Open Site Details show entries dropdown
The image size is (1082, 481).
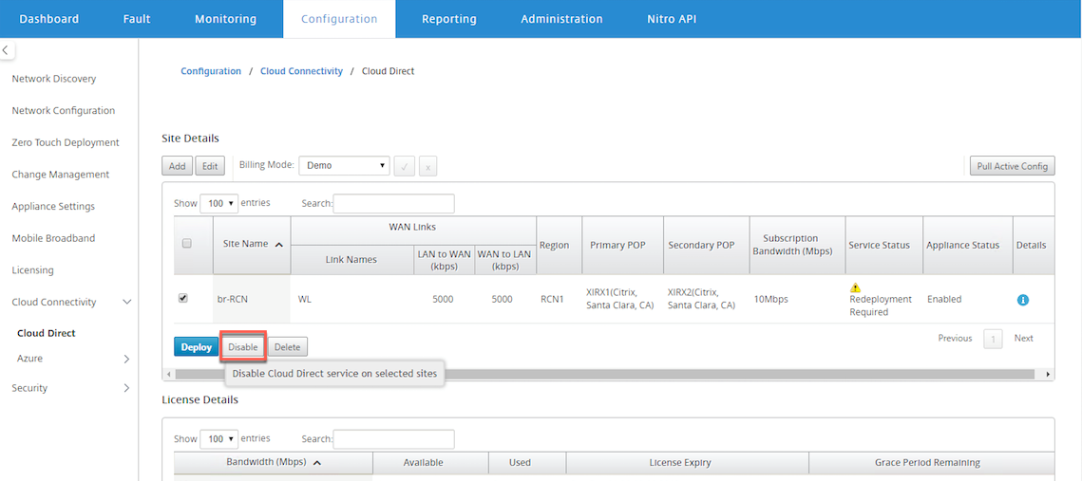point(218,203)
